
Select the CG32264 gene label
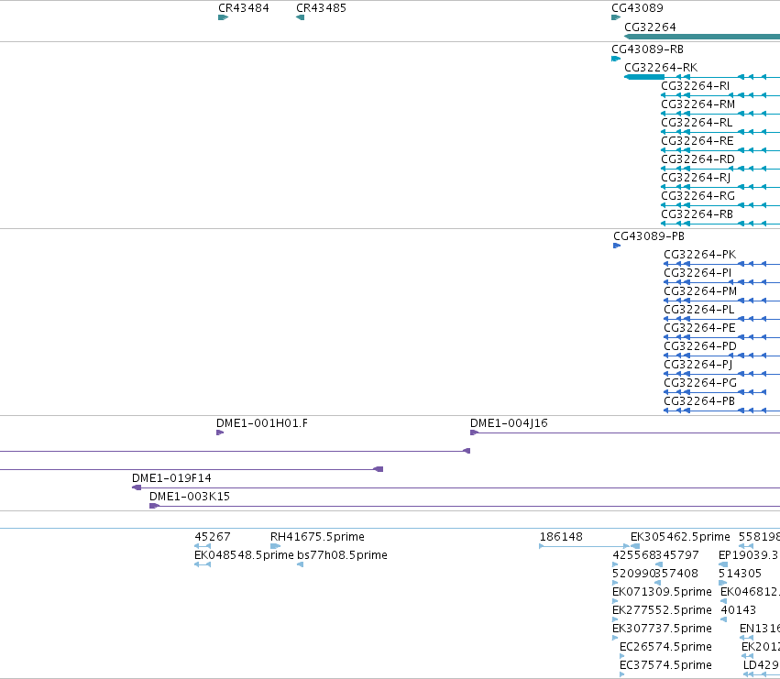pos(650,27)
